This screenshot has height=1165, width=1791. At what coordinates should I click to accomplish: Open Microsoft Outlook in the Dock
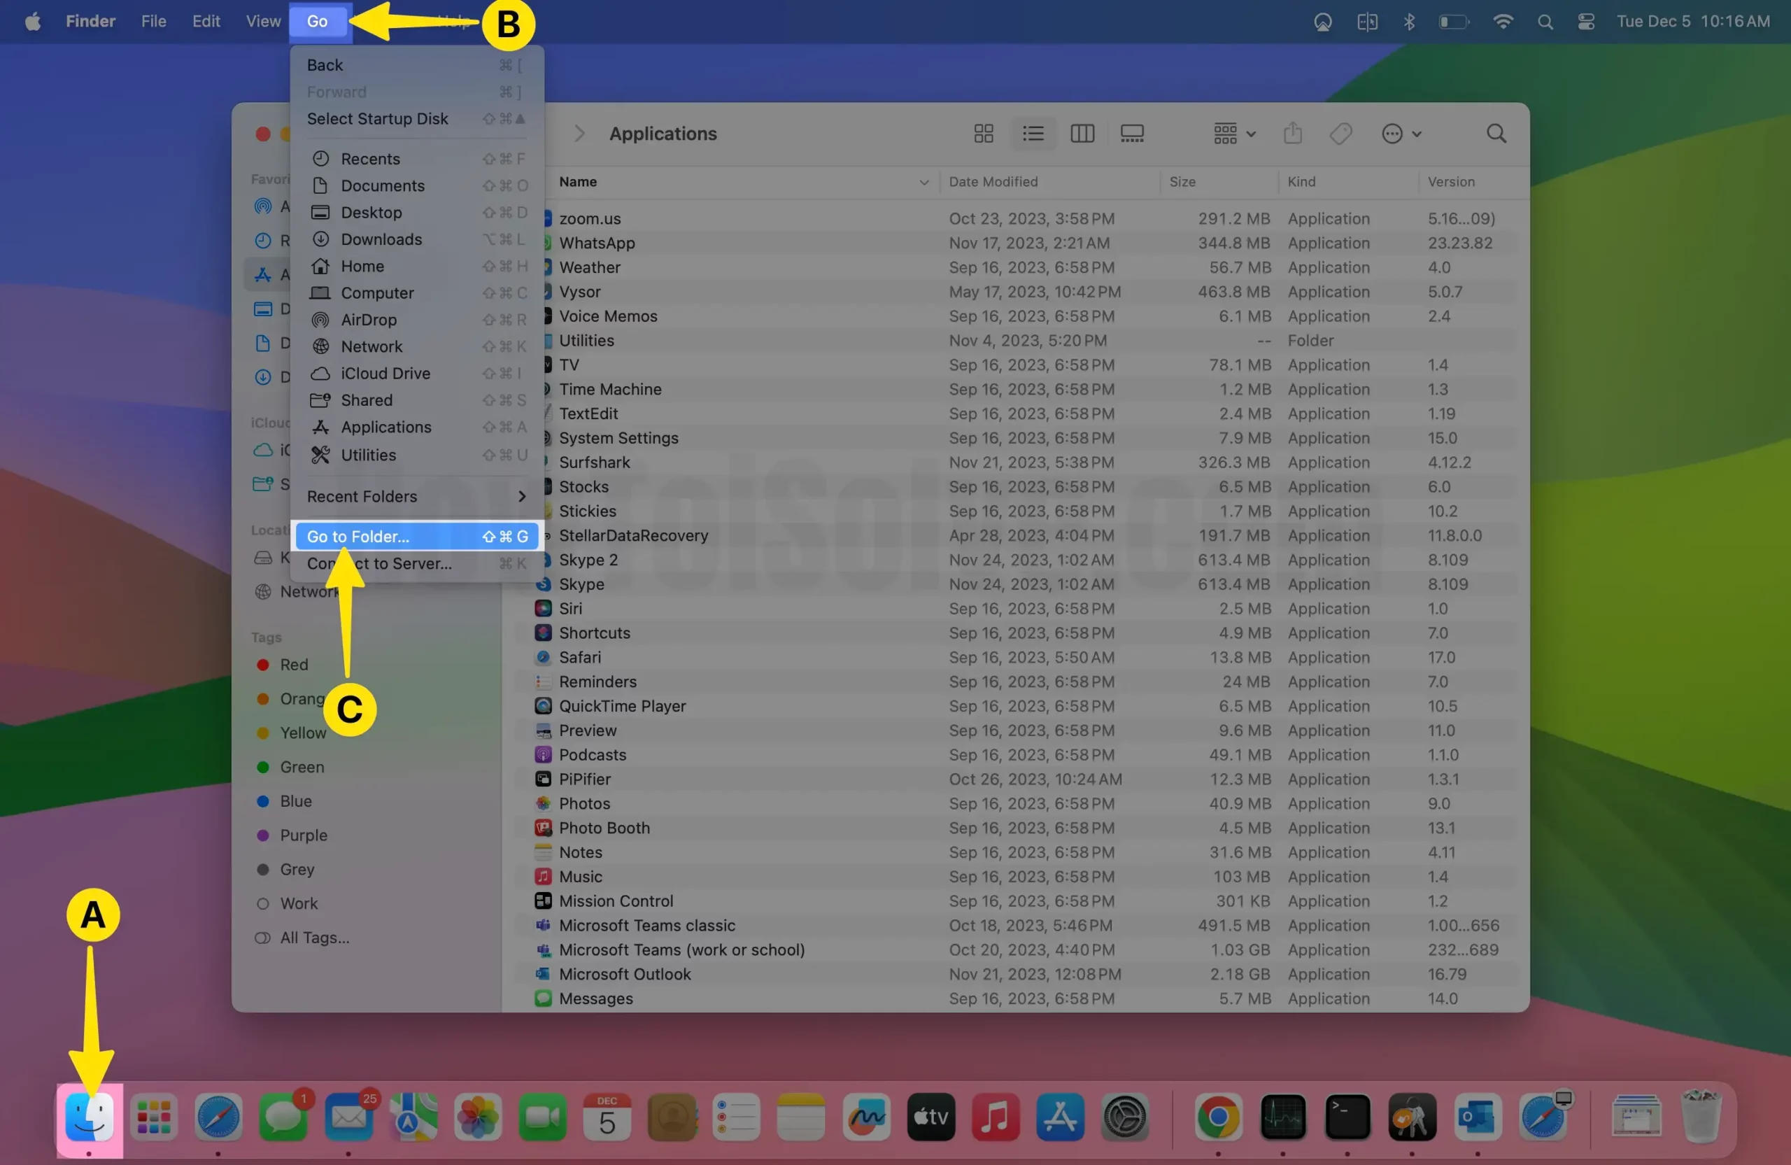tap(1477, 1117)
